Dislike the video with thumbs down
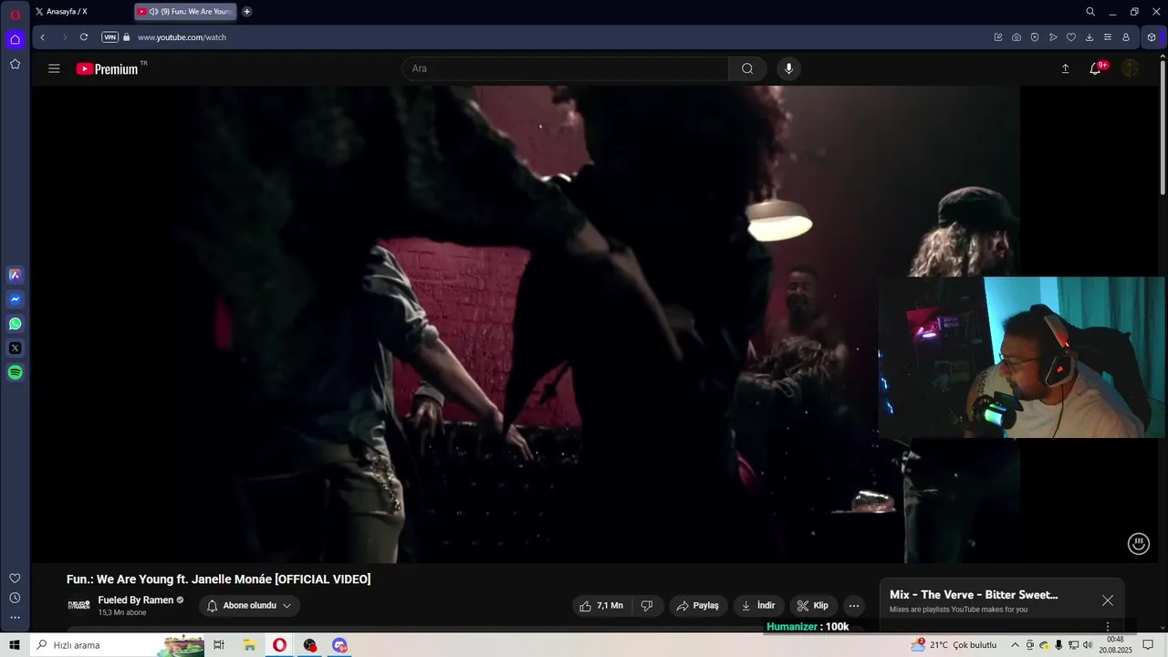The height and width of the screenshot is (657, 1168). point(647,606)
